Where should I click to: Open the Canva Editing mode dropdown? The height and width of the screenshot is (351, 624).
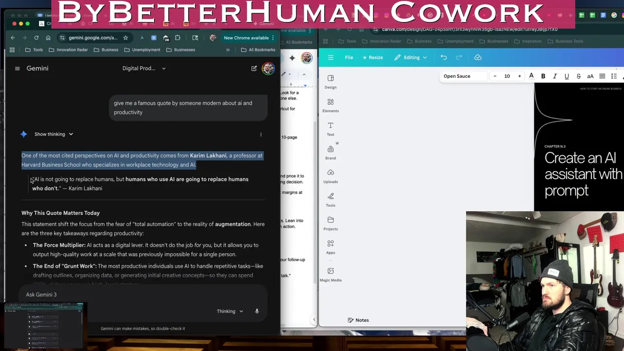[410, 58]
